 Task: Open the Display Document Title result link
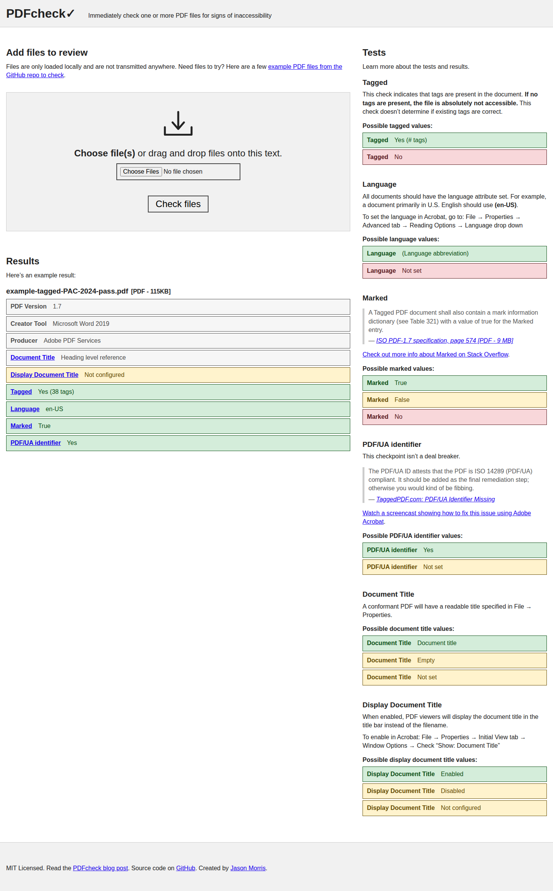pyautogui.click(x=44, y=375)
